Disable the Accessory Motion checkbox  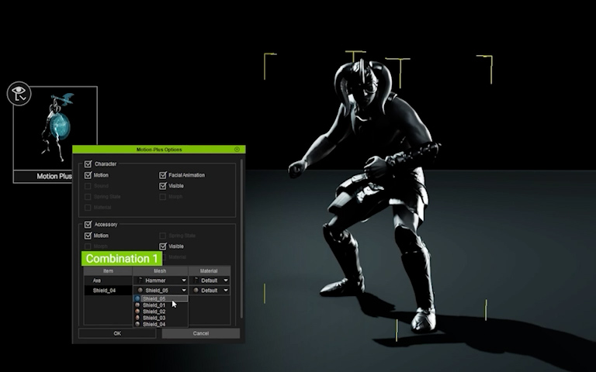point(88,236)
